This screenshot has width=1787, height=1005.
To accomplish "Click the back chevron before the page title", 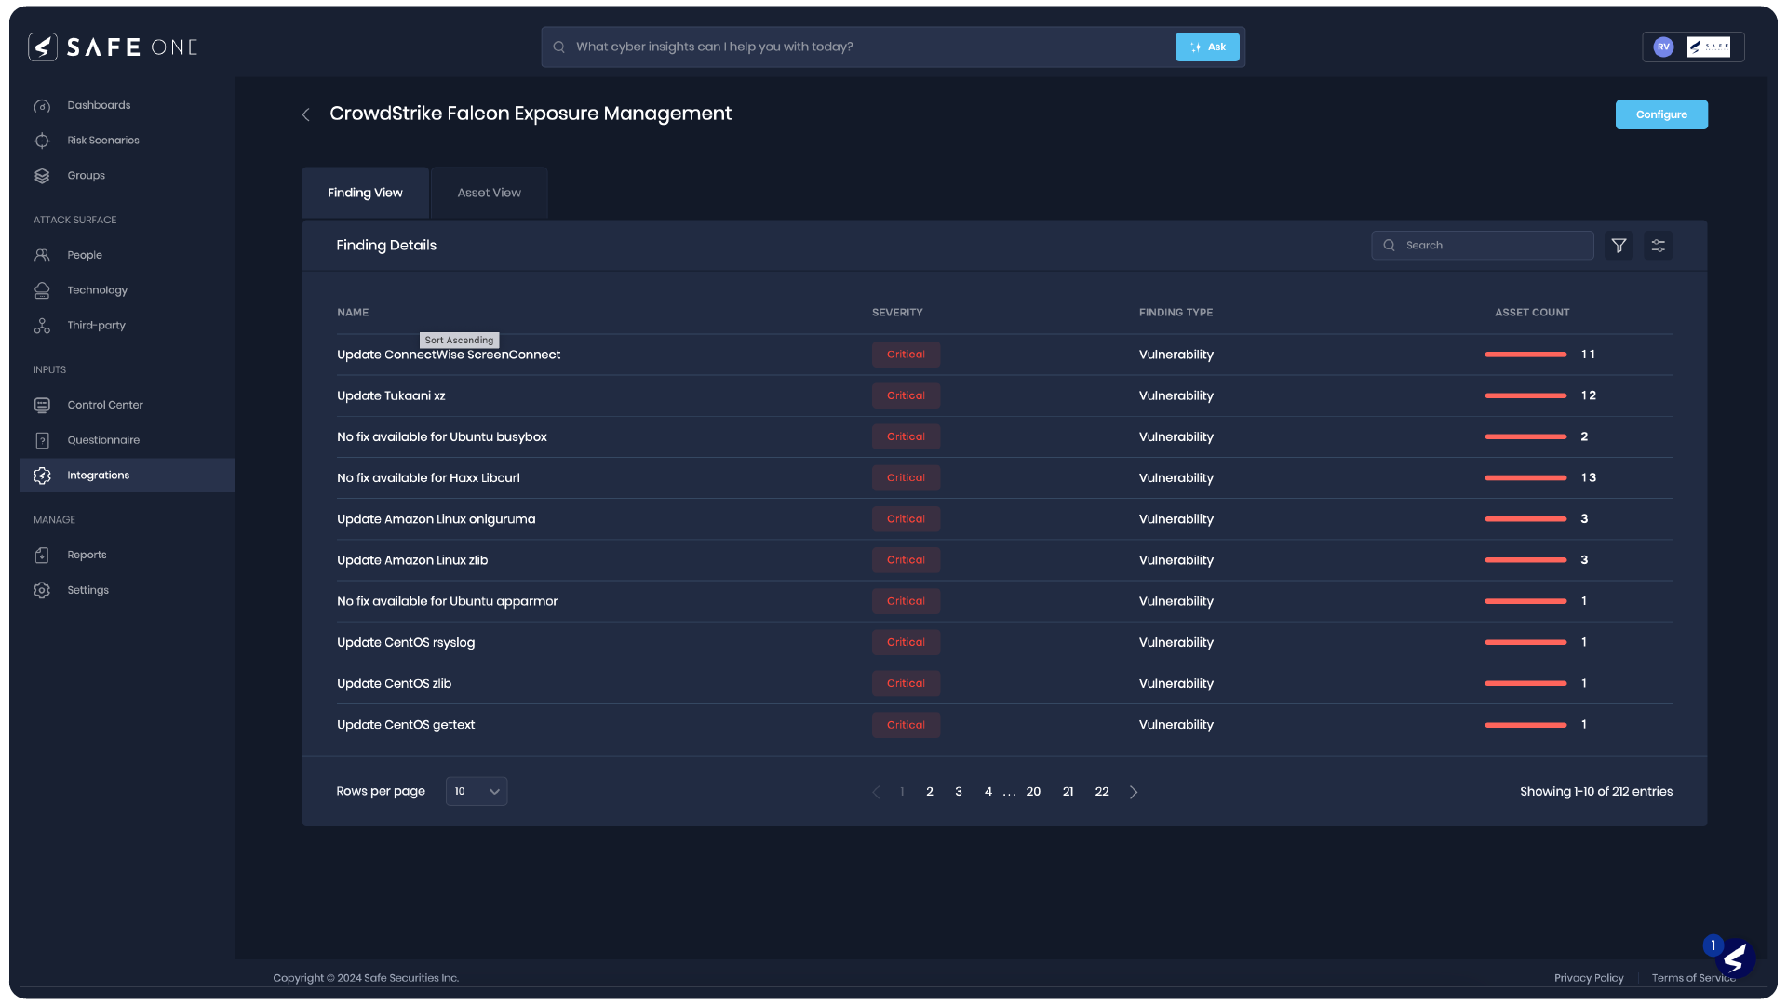I will (x=305, y=114).
